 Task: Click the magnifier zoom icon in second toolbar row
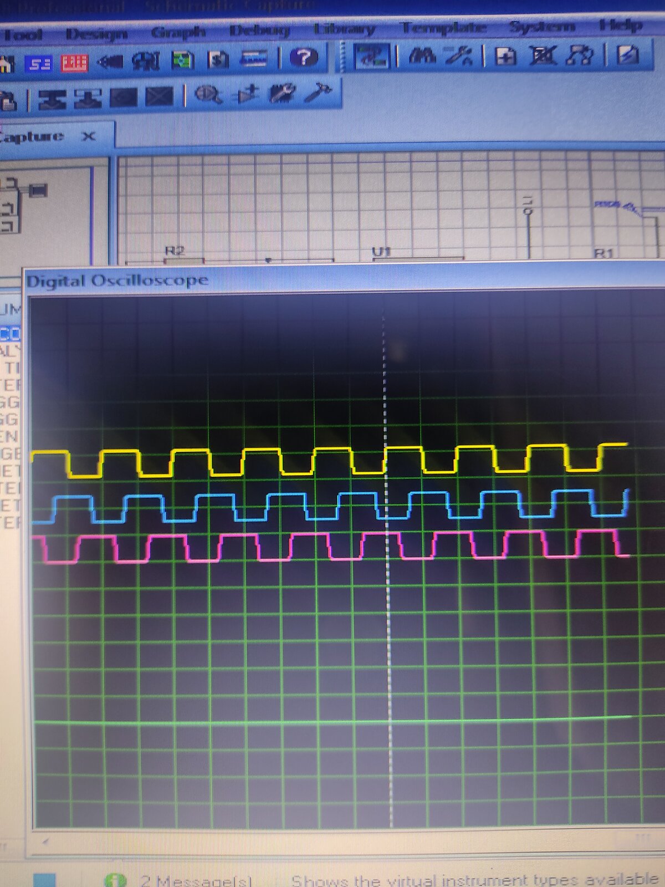208,95
